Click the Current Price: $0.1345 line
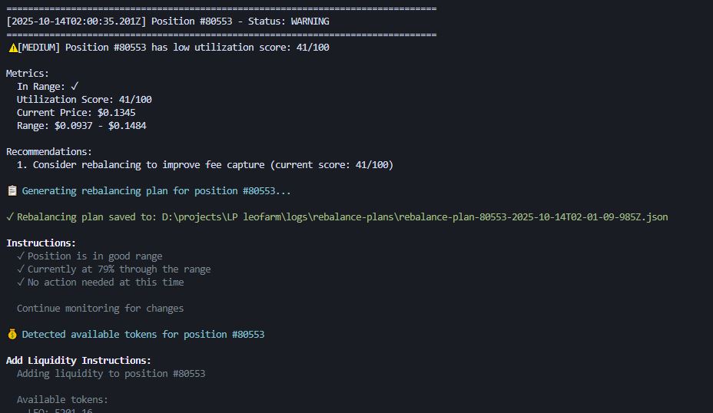The image size is (713, 413). click(76, 113)
